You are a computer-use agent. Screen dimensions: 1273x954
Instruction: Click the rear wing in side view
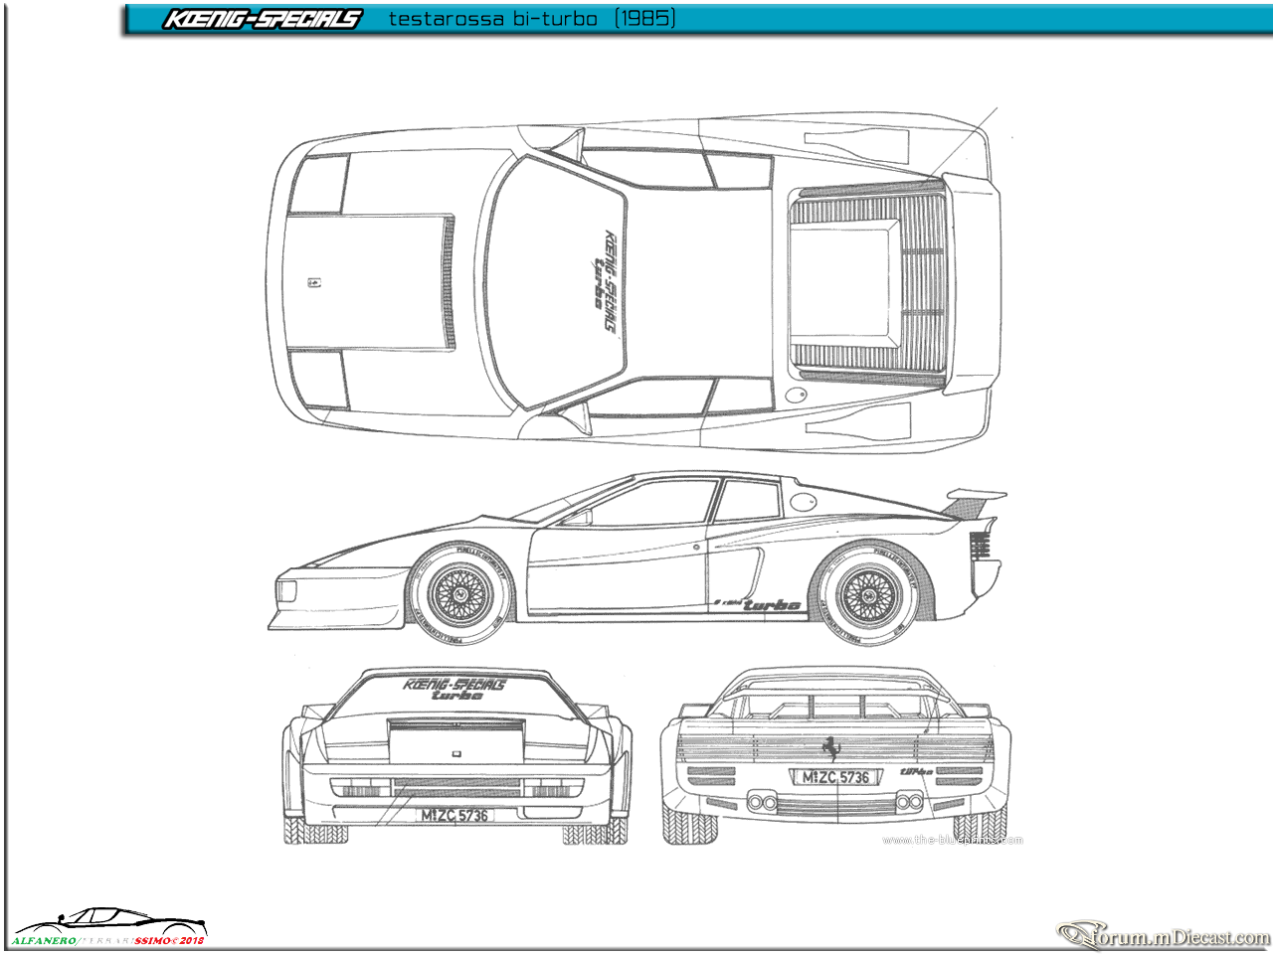coord(975,502)
